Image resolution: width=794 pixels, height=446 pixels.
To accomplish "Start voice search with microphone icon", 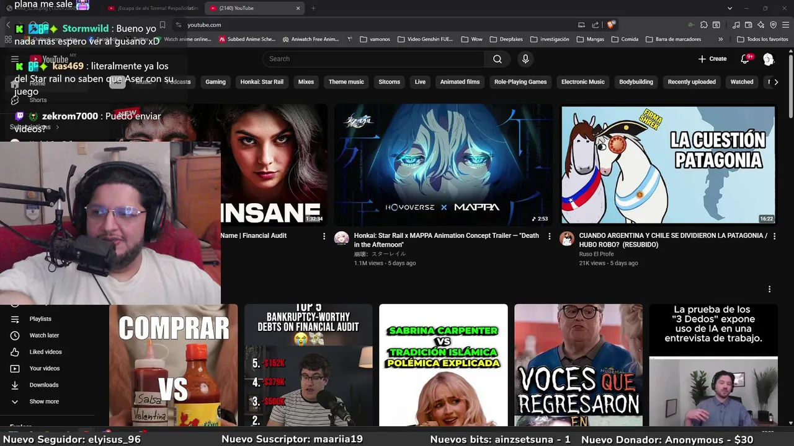I will coord(525,59).
